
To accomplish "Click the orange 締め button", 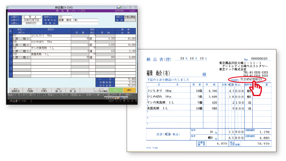I will point(129,90).
